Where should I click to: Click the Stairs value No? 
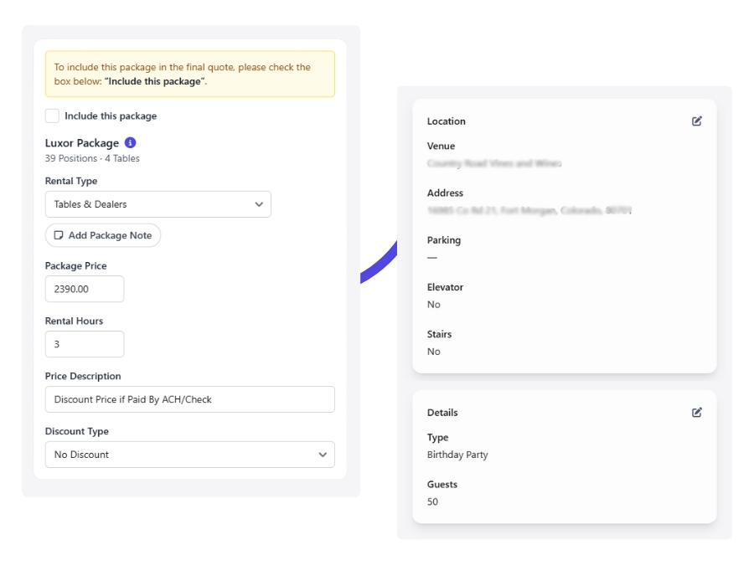[x=433, y=352]
